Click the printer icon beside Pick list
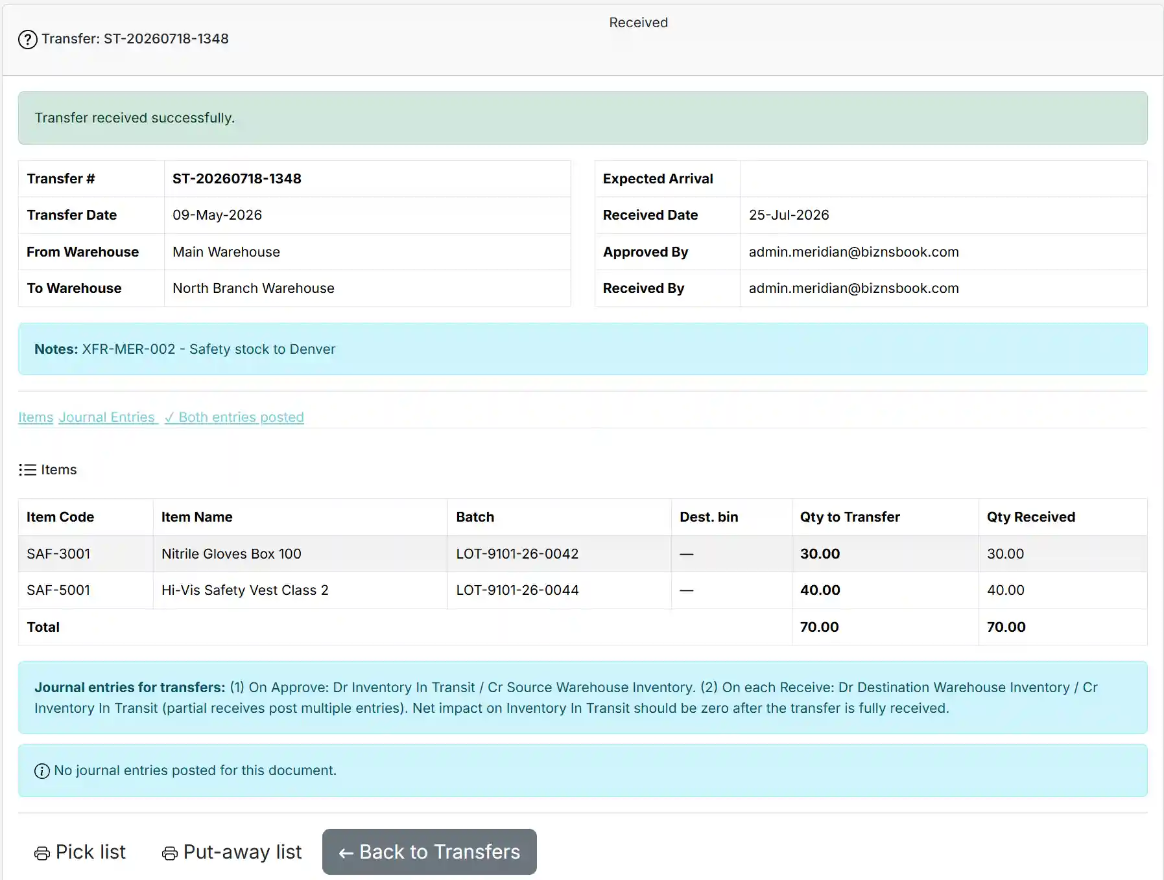Screen dimensions: 1164x880 (x=42, y=853)
